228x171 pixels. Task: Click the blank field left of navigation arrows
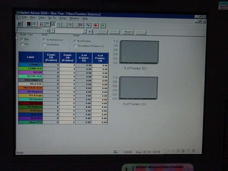[x=29, y=30]
